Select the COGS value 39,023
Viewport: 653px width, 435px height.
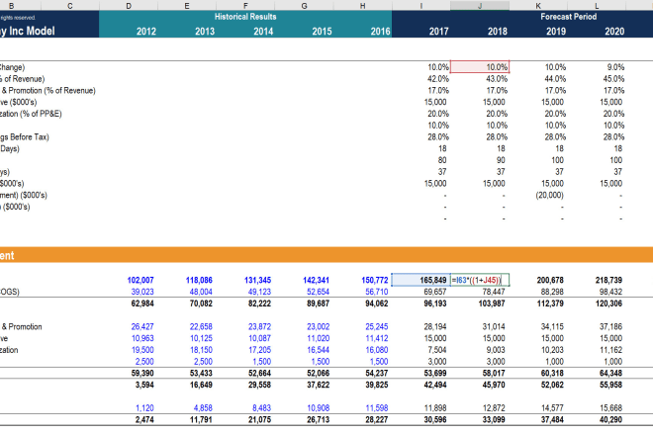click(x=142, y=292)
